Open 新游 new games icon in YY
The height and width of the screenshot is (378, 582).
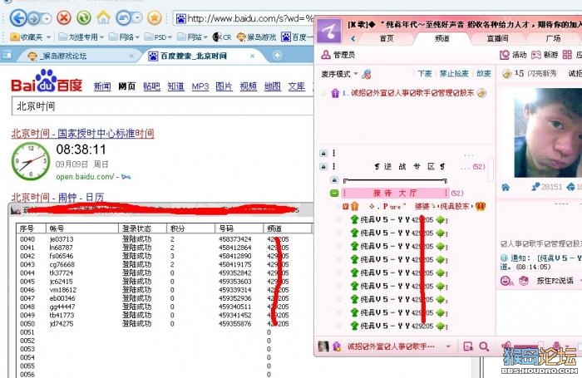(x=536, y=55)
